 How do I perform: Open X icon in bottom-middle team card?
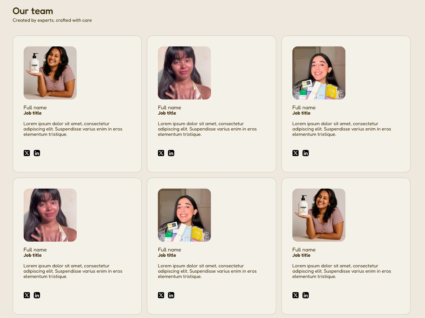point(161,295)
